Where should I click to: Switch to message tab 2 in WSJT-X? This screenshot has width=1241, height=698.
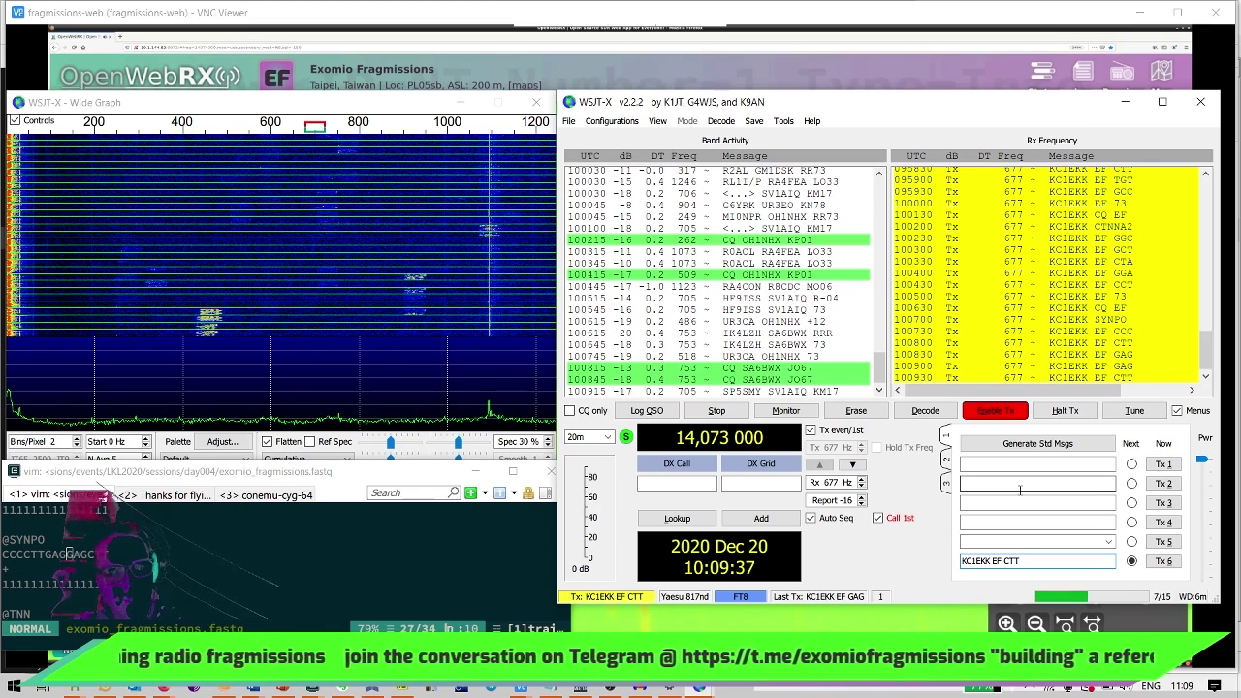946,459
